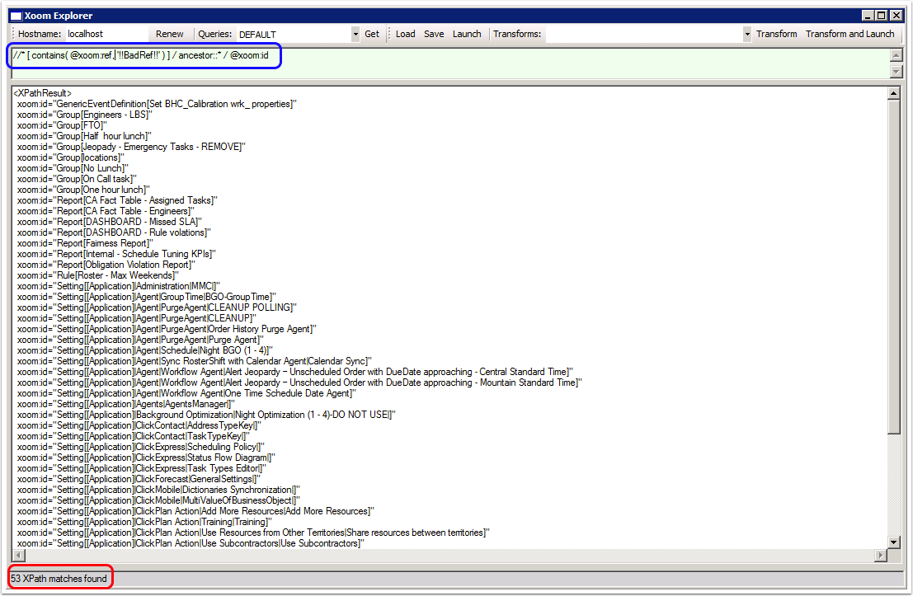This screenshot has height=596, width=913.
Task: Click Load in the toolbar
Action: coord(405,34)
